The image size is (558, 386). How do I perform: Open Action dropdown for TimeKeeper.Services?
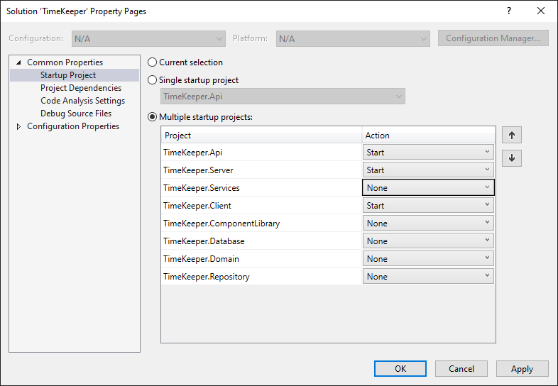(428, 188)
